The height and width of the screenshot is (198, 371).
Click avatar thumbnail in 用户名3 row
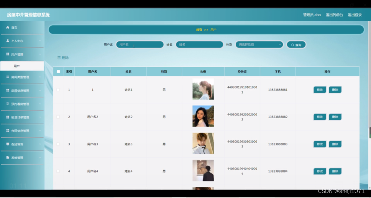pyautogui.click(x=203, y=143)
